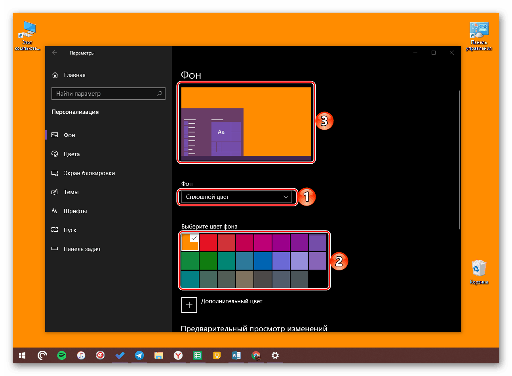512x376 pixels.
Task: Open the Цвета settings section
Action: tap(72, 154)
